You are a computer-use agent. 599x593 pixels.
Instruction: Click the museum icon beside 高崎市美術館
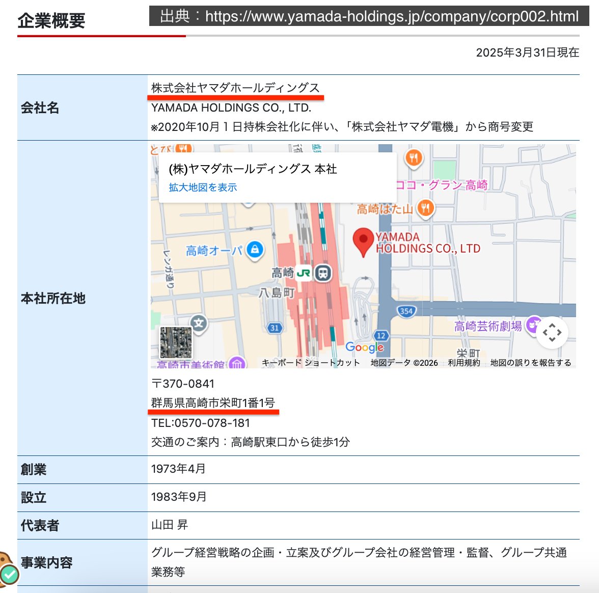[237, 363]
